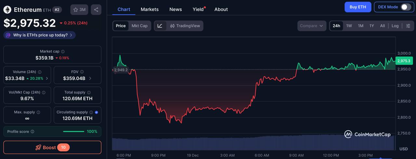The width and height of the screenshot is (416, 159).
Task: Open the Chart tab
Action: [124, 9]
